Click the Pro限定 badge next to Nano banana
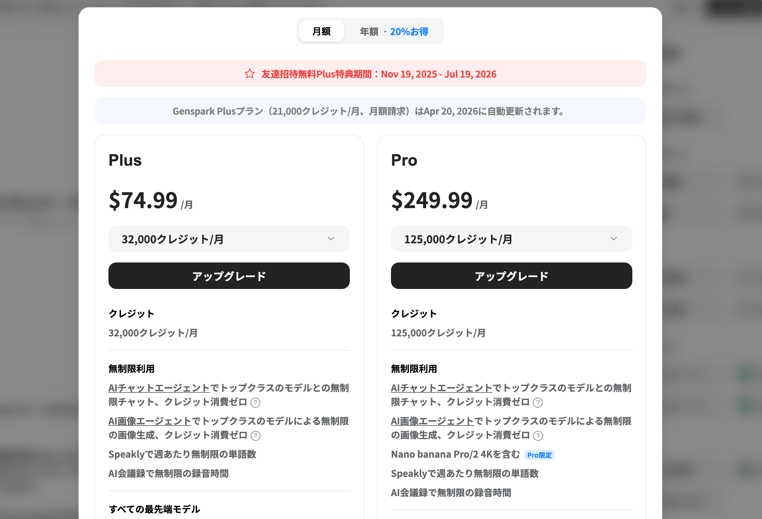 click(539, 455)
